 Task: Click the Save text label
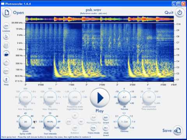click(167, 130)
